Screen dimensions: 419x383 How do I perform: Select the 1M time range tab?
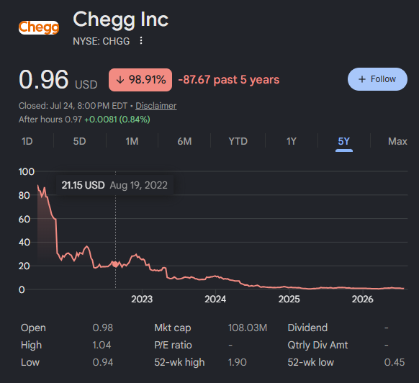point(132,141)
